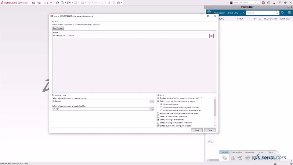This screenshot has width=293, height=165.
Task: Open the File menu
Action: coord(34,3)
